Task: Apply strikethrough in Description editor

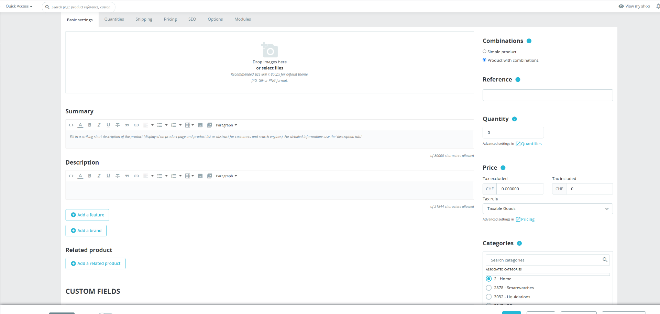Action: [118, 176]
